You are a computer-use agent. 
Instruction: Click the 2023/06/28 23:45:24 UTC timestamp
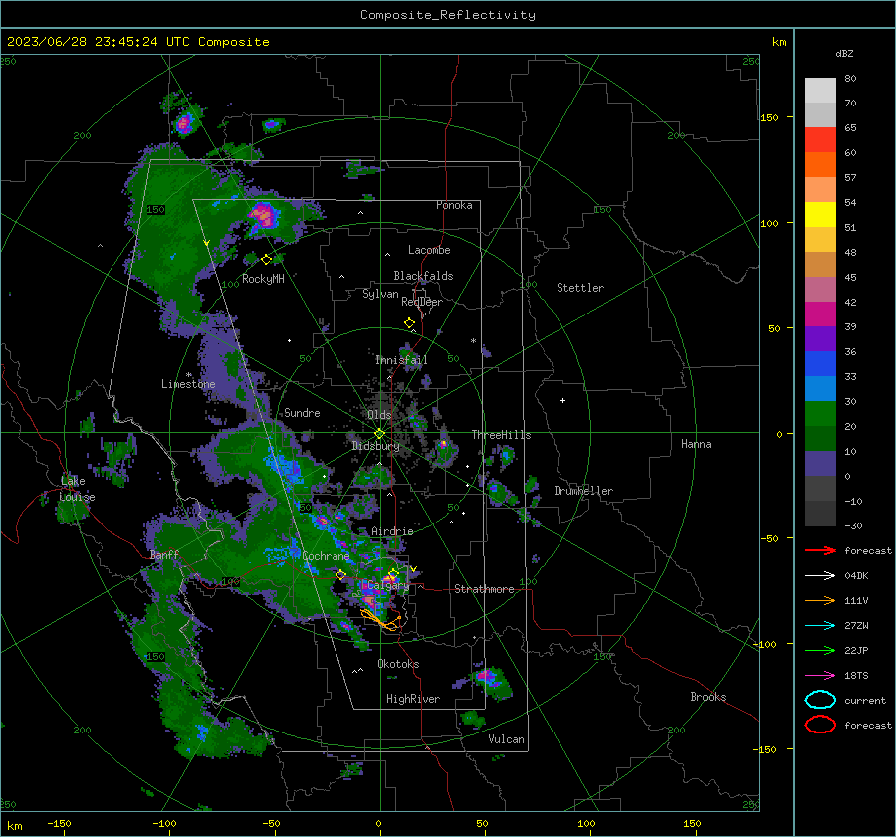138,42
